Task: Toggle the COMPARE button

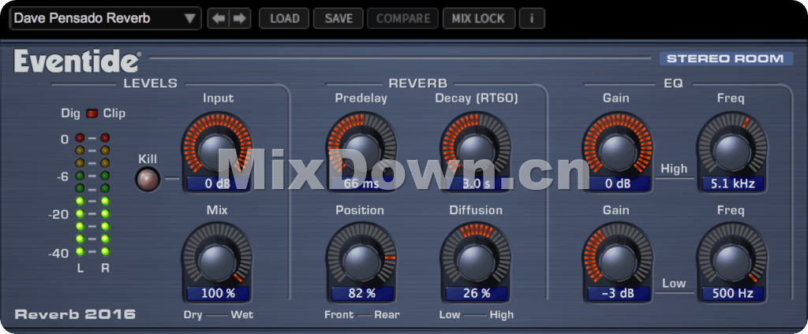Action: coord(403,18)
